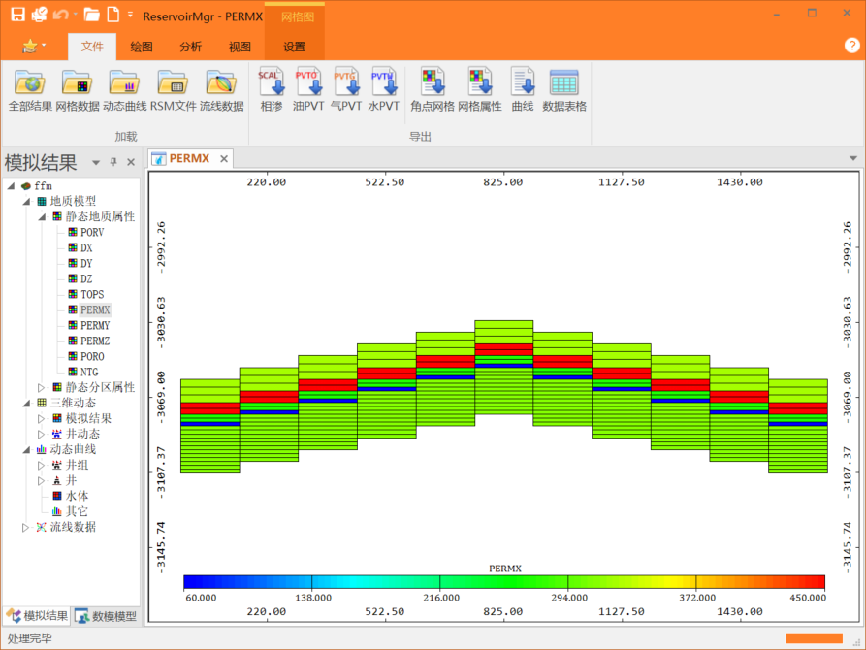The width and height of the screenshot is (866, 650).
Task: Collapse the ffm root node
Action: point(11,186)
